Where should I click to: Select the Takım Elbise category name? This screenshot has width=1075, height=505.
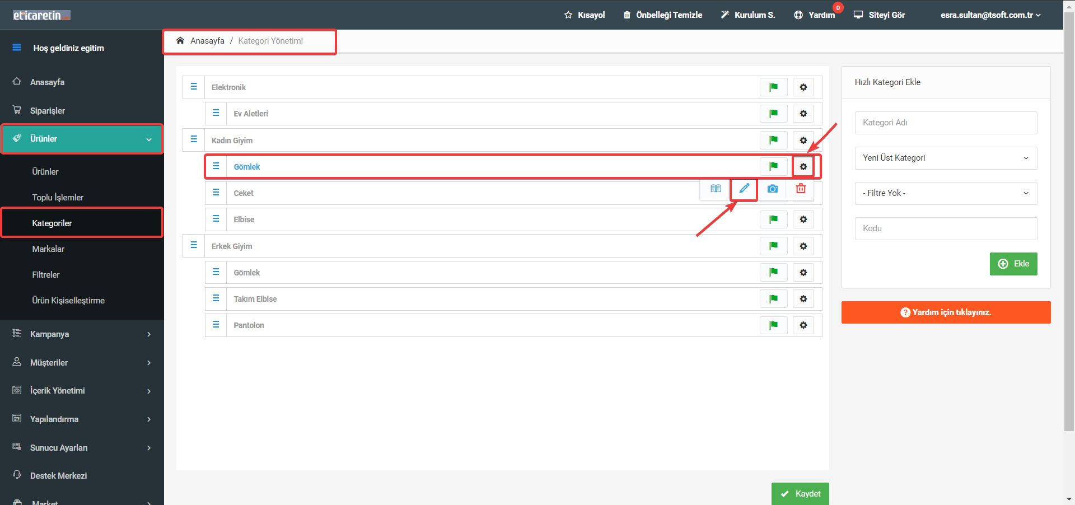pos(255,299)
